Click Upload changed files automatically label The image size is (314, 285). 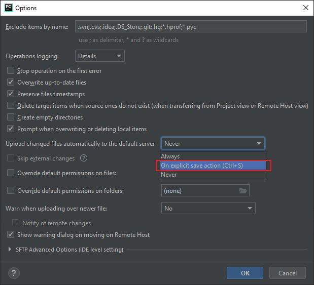pos(80,144)
